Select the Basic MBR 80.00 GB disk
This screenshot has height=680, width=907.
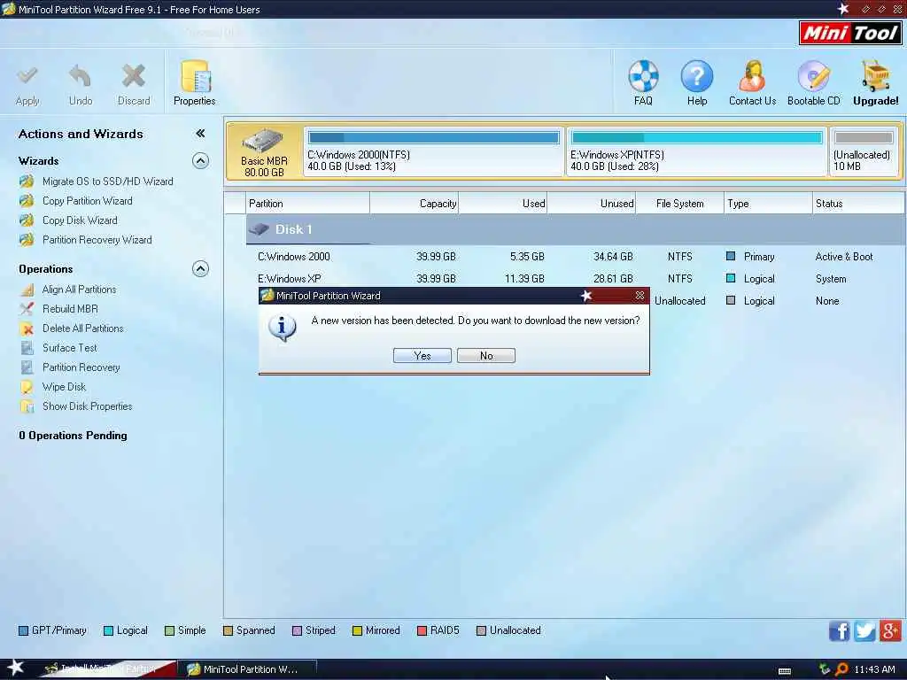pos(264,152)
